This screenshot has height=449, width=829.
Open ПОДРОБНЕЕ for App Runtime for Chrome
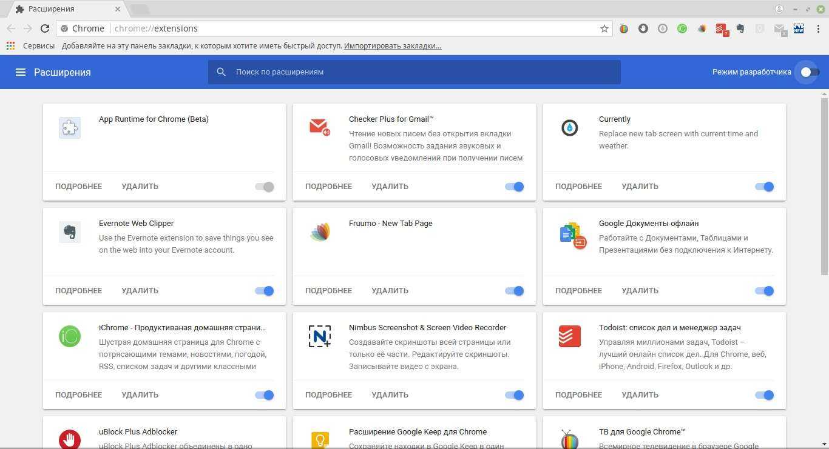pos(78,186)
